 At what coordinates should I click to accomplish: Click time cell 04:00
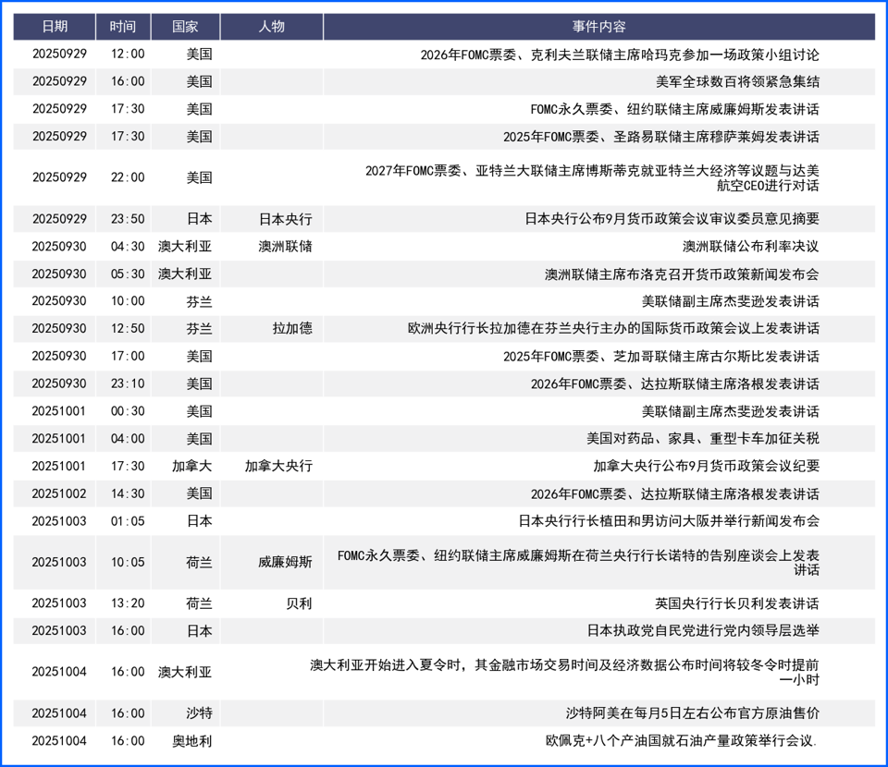pos(128,439)
